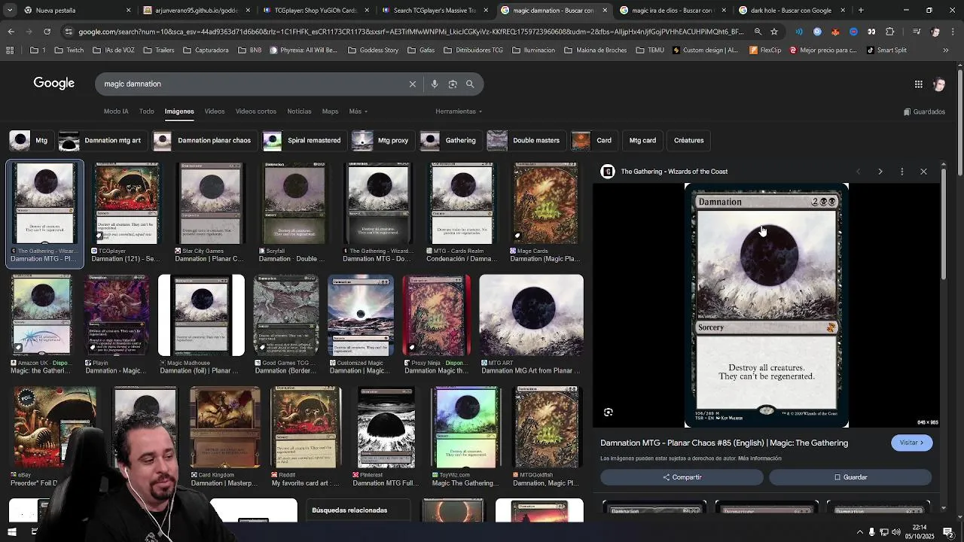The height and width of the screenshot is (542, 964).
Task: Expand the Más menu
Action: pyautogui.click(x=358, y=111)
